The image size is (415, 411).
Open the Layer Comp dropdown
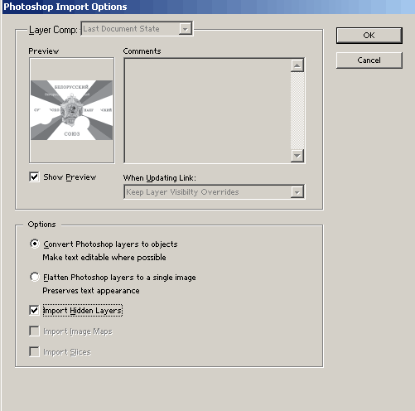(137, 29)
